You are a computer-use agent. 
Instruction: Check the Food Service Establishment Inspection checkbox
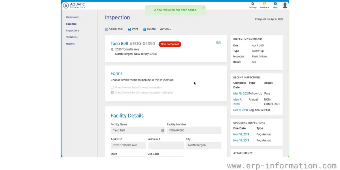[x=112, y=88]
